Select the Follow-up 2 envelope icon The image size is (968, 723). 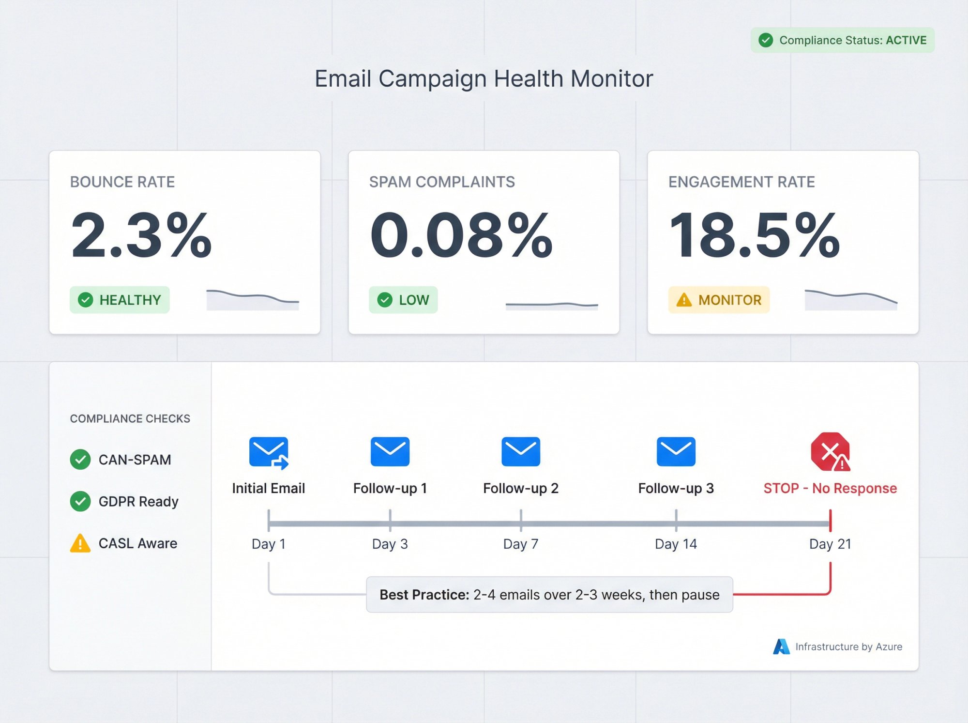(520, 451)
